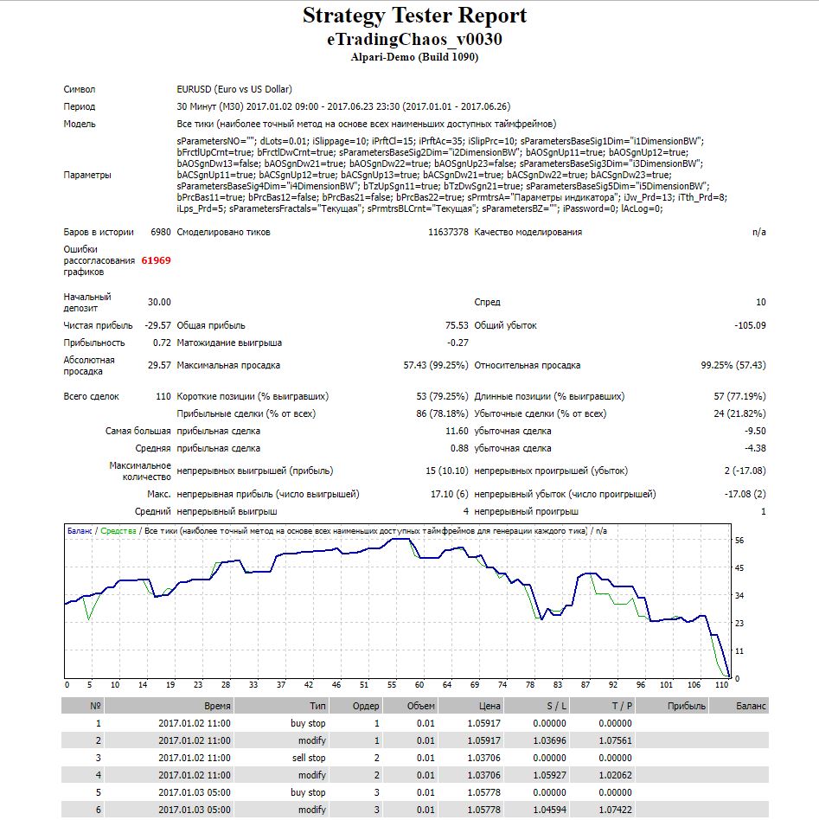
Task: Click the chart's Y-axis label 56
Action: 739,541
